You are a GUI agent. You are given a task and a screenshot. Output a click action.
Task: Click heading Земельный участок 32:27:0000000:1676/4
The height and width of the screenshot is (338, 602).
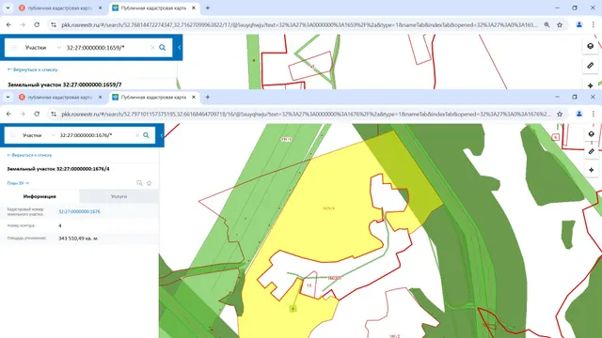click(x=58, y=169)
